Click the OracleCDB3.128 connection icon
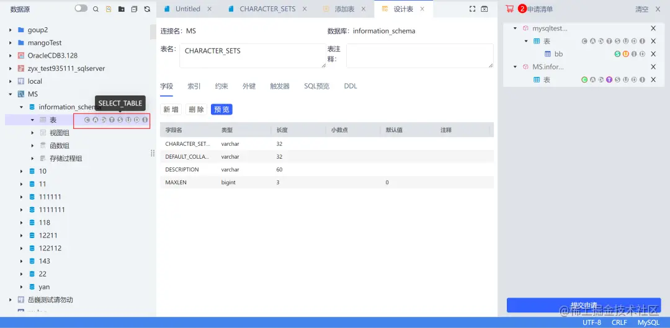 pos(21,56)
